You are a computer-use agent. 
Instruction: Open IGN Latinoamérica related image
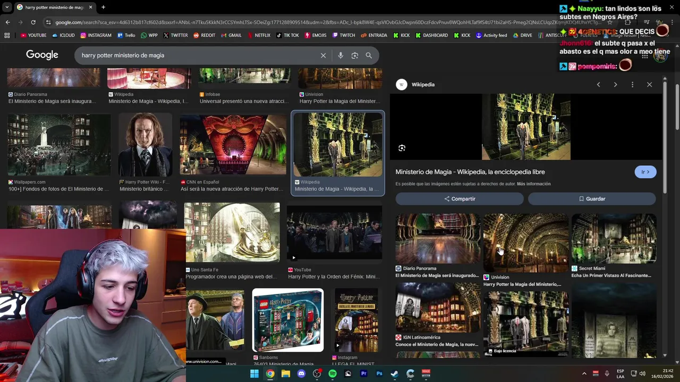click(x=438, y=308)
